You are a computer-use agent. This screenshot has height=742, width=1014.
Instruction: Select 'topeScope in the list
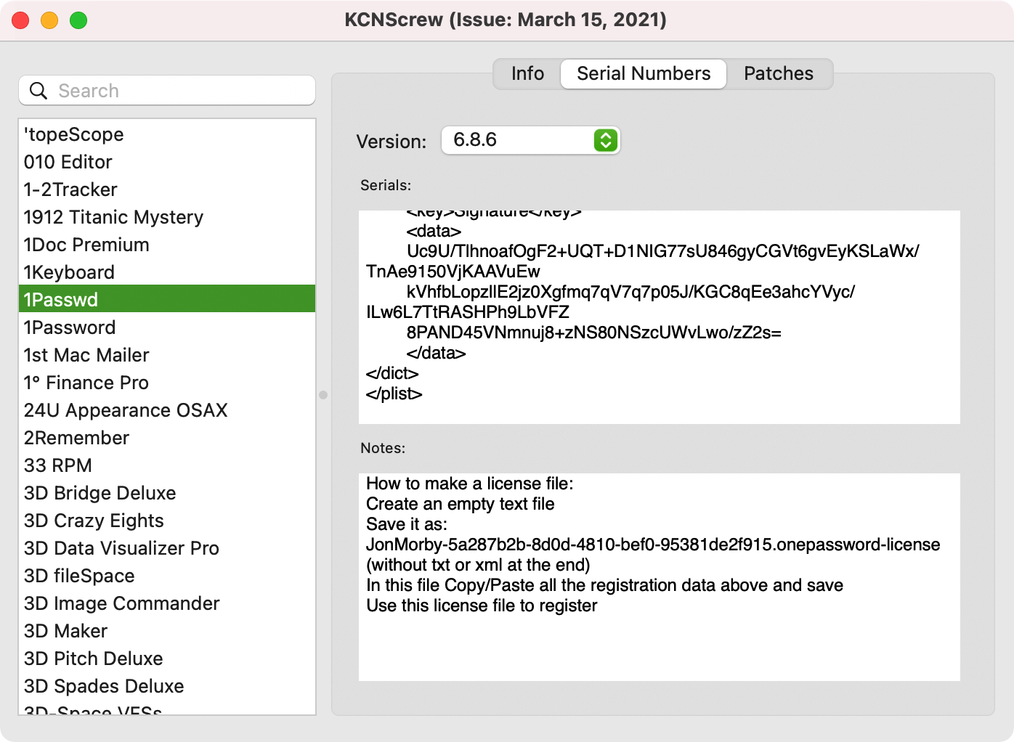pos(74,134)
